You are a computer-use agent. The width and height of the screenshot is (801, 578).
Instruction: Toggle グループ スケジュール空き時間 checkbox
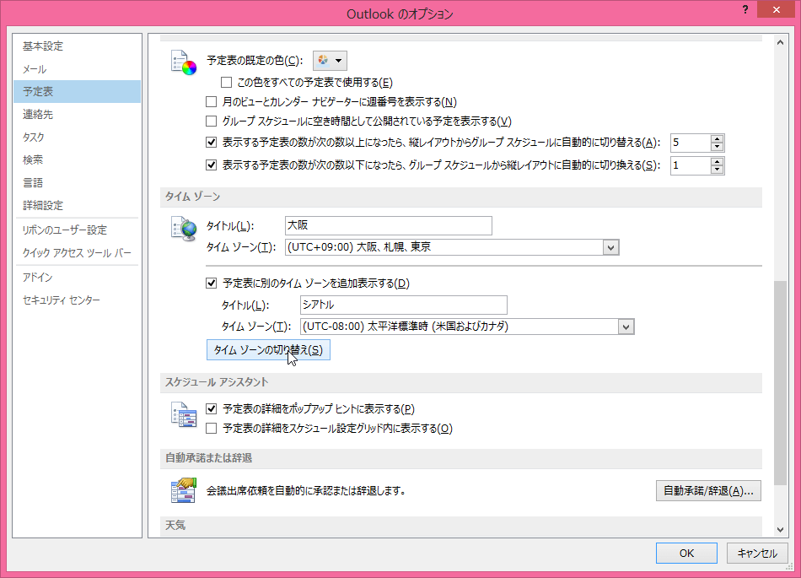[x=211, y=122]
